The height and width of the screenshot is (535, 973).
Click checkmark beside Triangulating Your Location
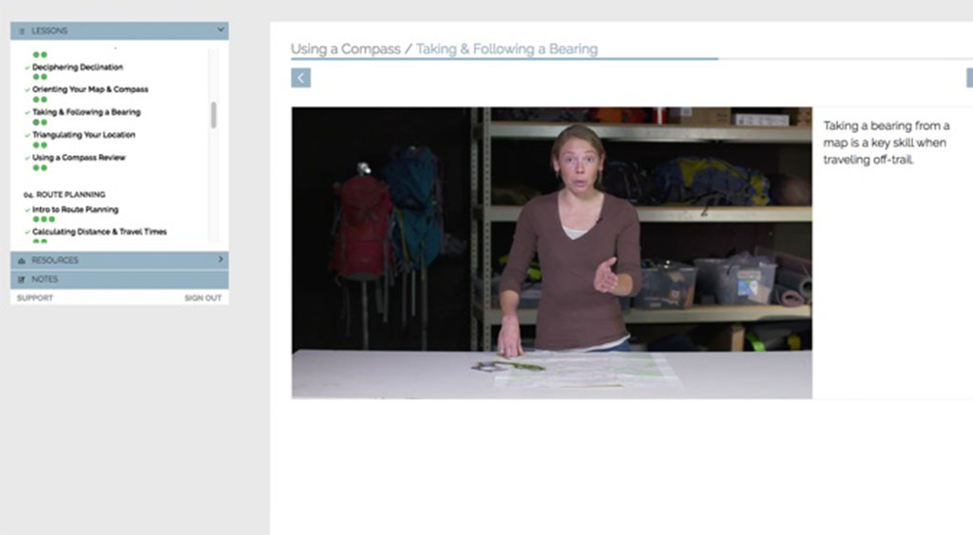click(x=27, y=136)
